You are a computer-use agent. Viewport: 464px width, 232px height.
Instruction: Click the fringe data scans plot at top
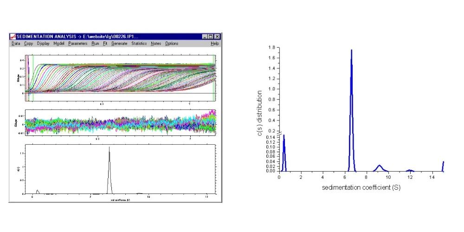(121, 79)
